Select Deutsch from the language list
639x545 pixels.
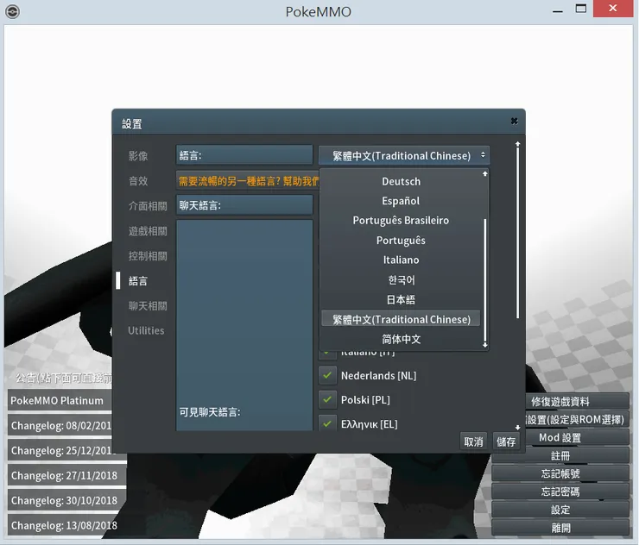401,182
